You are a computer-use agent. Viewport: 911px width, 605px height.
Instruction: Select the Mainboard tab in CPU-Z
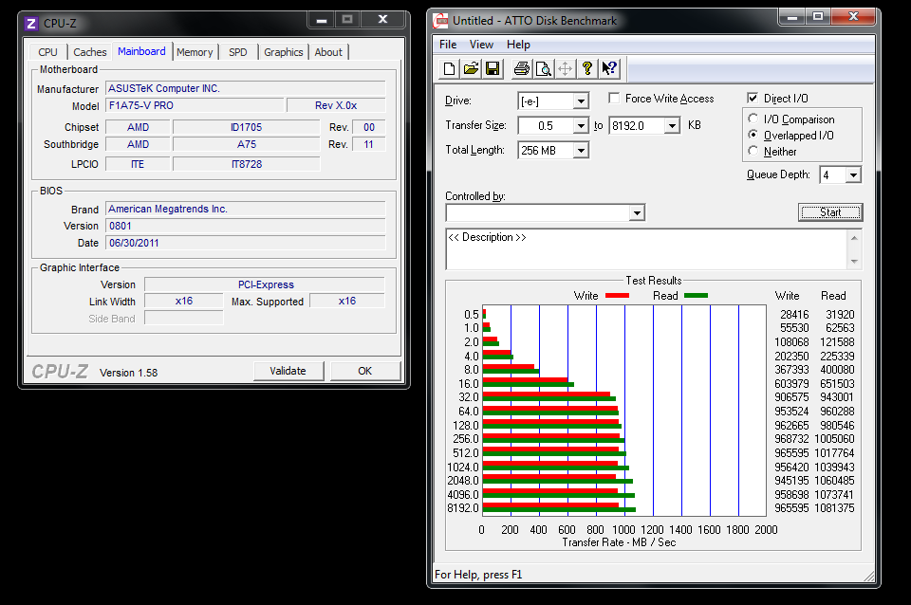pos(141,51)
